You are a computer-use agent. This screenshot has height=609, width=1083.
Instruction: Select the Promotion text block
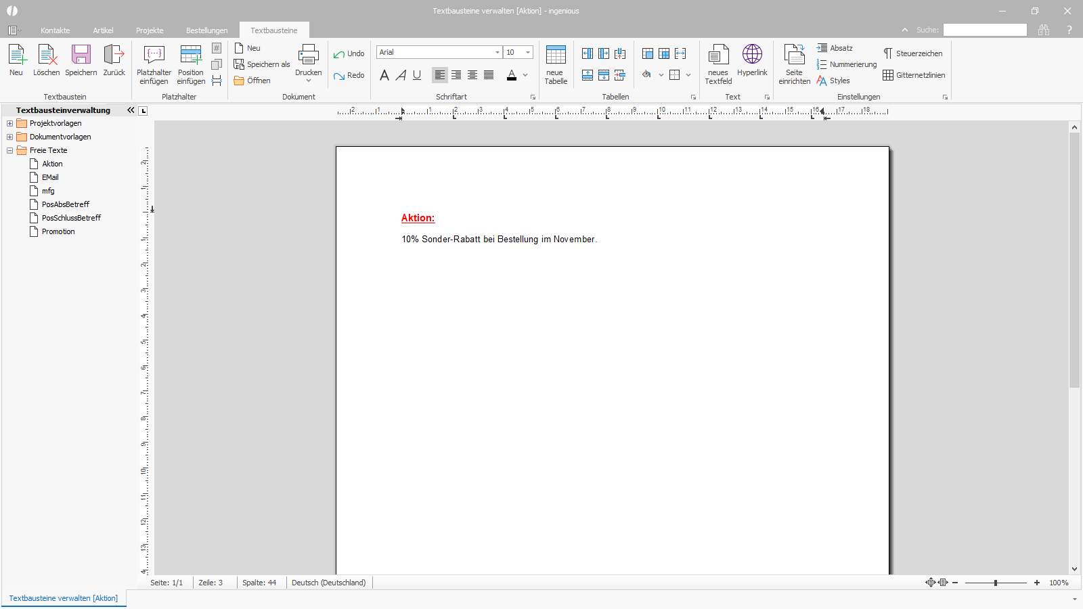click(58, 231)
